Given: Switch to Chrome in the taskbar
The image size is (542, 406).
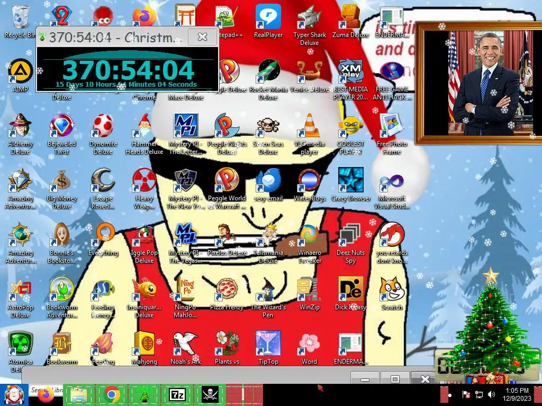Looking at the screenshot, I should pyautogui.click(x=112, y=394).
